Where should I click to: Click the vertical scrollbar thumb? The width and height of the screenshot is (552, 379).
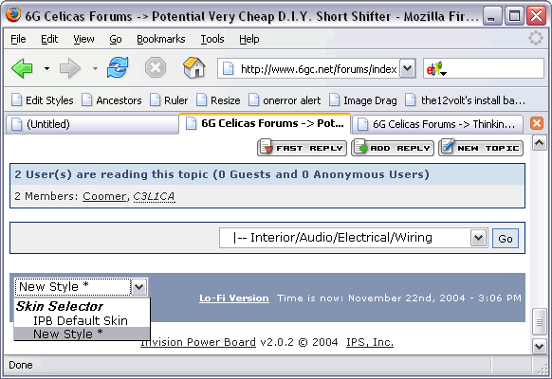pyautogui.click(x=540, y=322)
